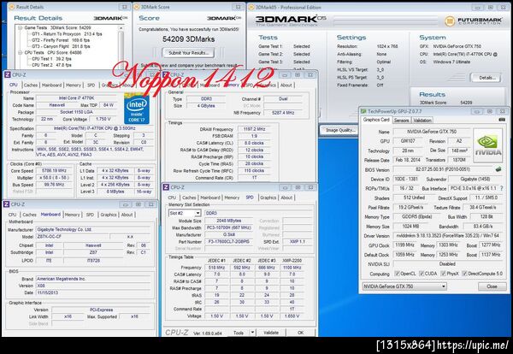Open Memory tab in CPU-Z processor window

(74, 85)
